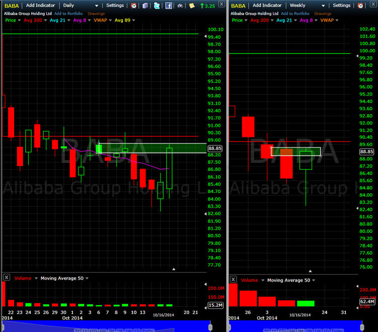The image size is (378, 332).
Task: Open the yellow sticky note icon
Action: pyautogui.click(x=192, y=6)
